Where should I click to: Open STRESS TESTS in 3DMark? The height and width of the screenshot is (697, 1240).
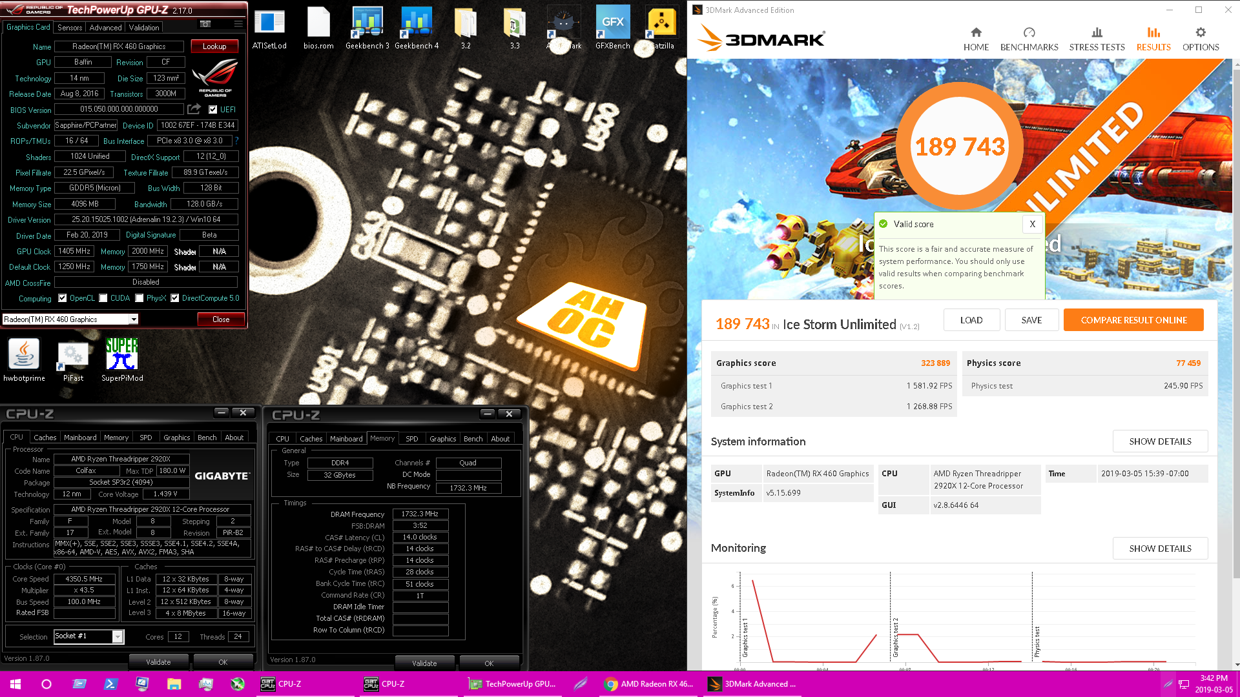coord(1097,39)
